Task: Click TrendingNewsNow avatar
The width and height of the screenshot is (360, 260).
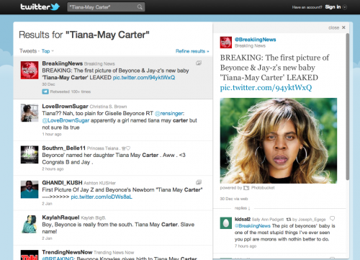Action: (x=30, y=255)
